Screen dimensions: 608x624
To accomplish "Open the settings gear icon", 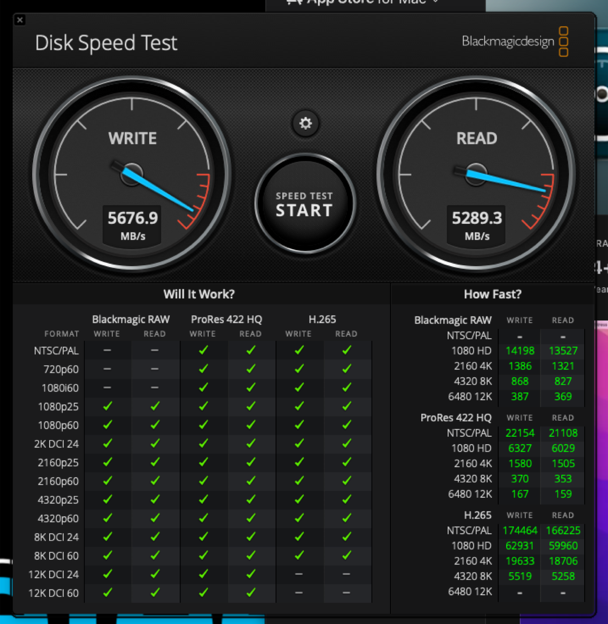I will coord(306,123).
